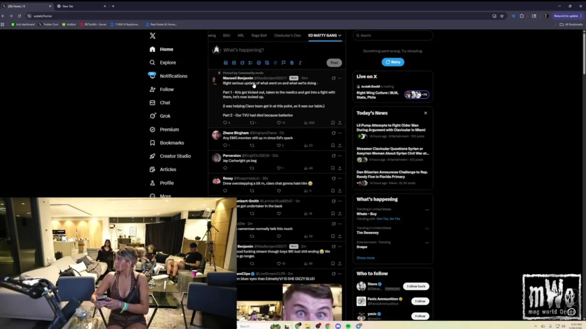The height and width of the screenshot is (329, 586).
Task: Open more options on Zhane Bingham's post
Action: click(340, 133)
